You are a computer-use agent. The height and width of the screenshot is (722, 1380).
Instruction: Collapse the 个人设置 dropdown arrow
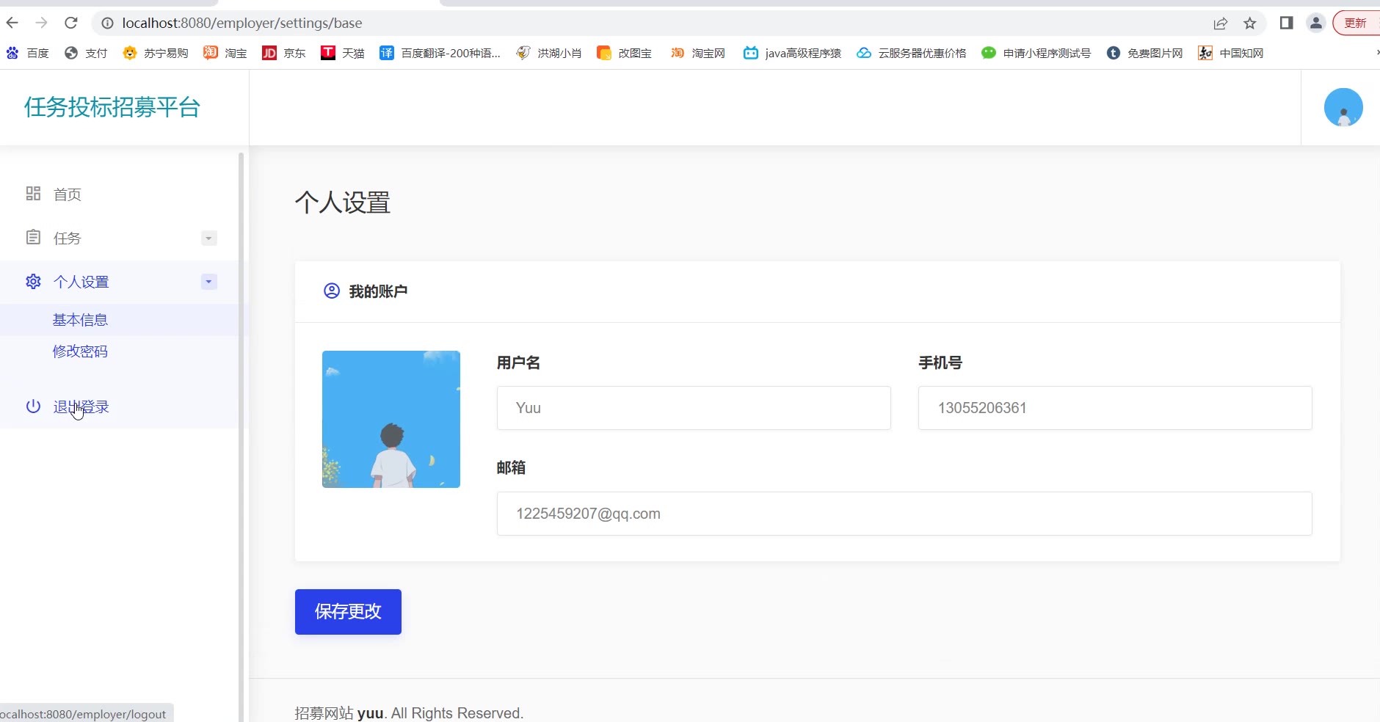[x=209, y=282]
